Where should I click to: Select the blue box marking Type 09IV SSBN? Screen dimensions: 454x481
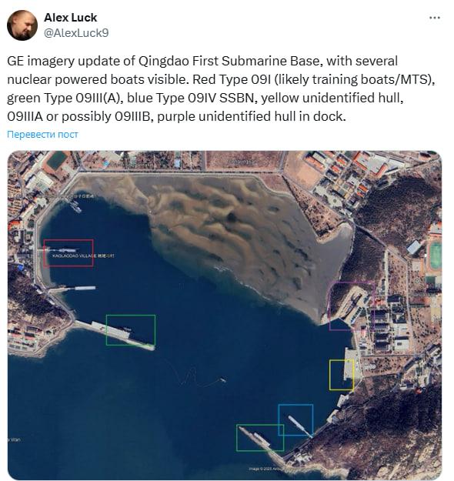(x=295, y=419)
